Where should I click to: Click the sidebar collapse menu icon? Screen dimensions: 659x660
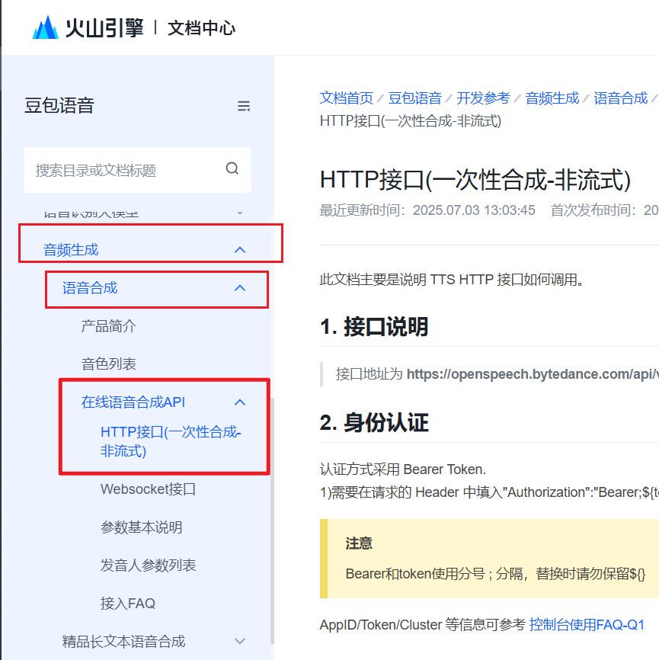(244, 106)
